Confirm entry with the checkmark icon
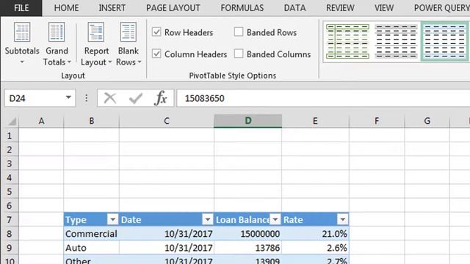 [135, 98]
